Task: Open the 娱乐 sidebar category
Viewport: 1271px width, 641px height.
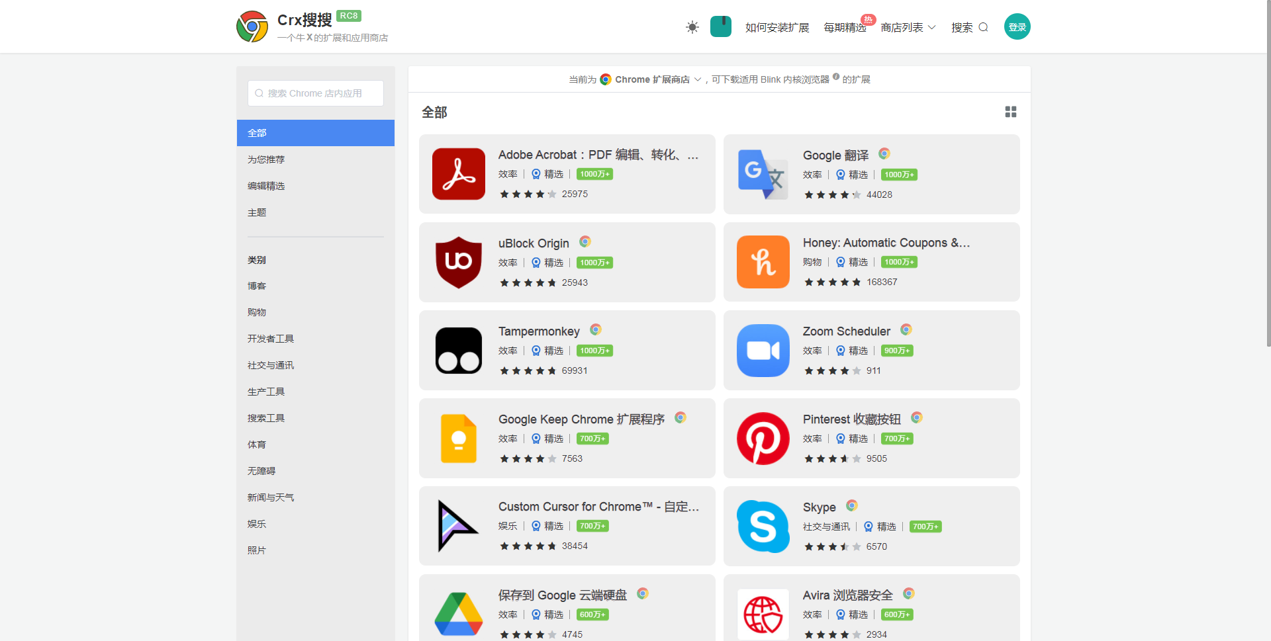Action: [x=257, y=524]
